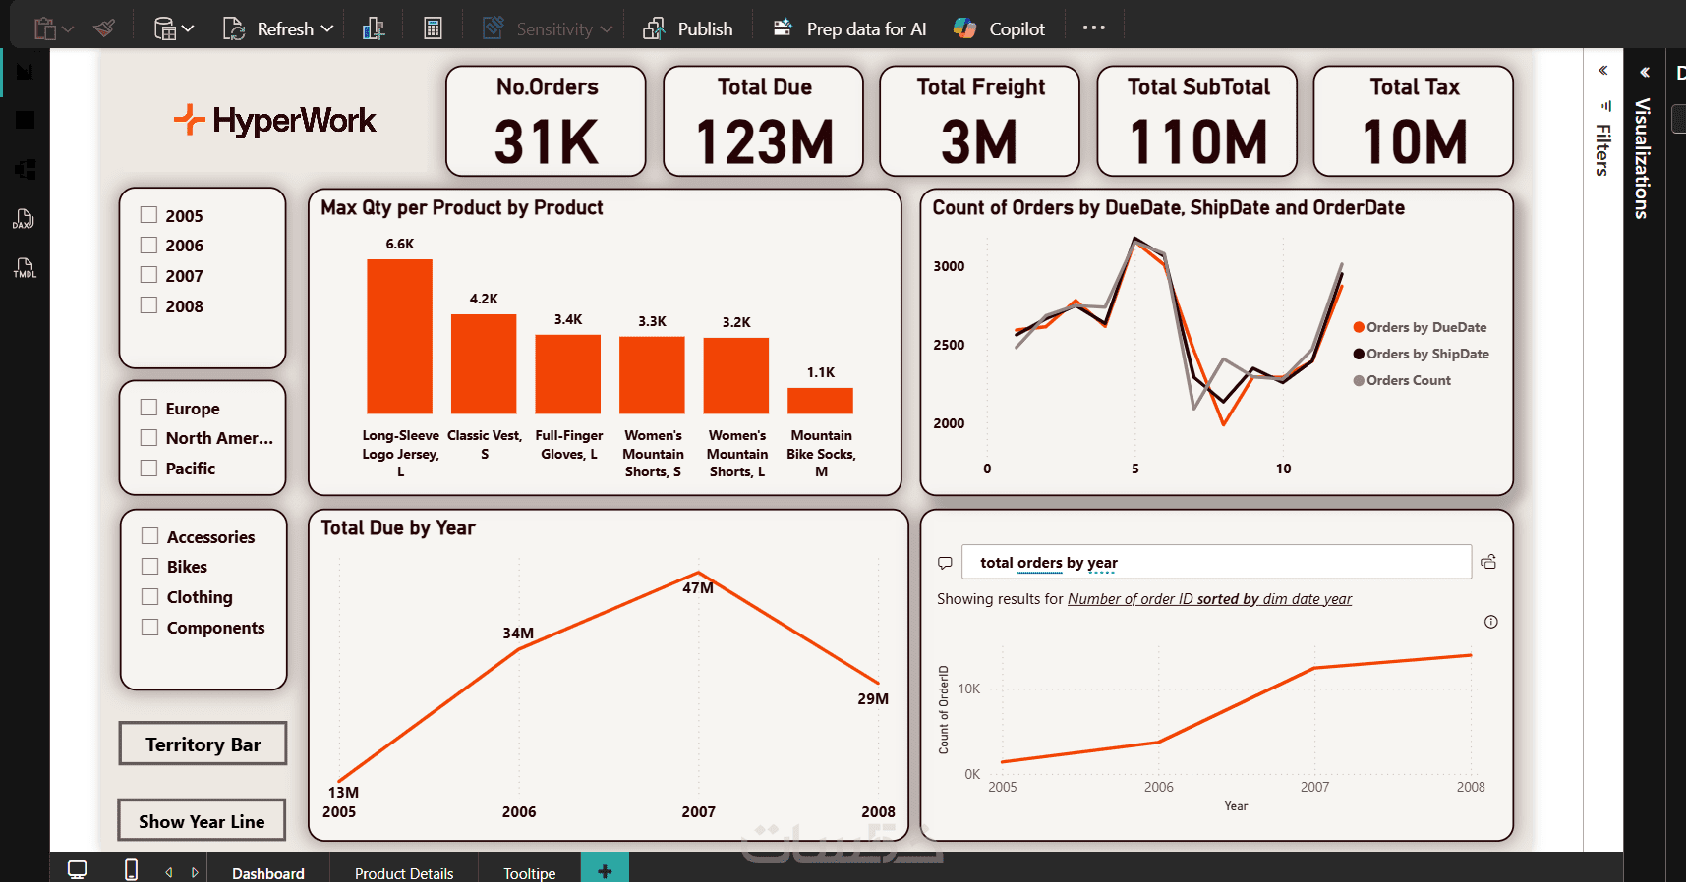Check the 2007 year checkbox
Screen dimensions: 1686x882
click(149, 275)
